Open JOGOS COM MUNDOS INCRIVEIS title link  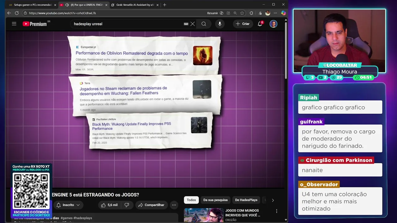click(243, 213)
